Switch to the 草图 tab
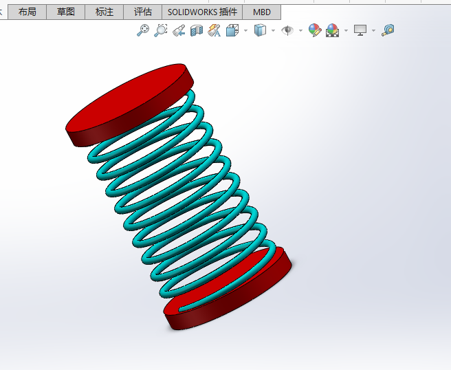Image resolution: width=451 pixels, height=370 pixels. point(66,12)
